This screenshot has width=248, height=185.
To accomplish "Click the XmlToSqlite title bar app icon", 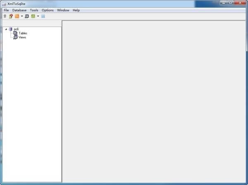I will coord(4,4).
